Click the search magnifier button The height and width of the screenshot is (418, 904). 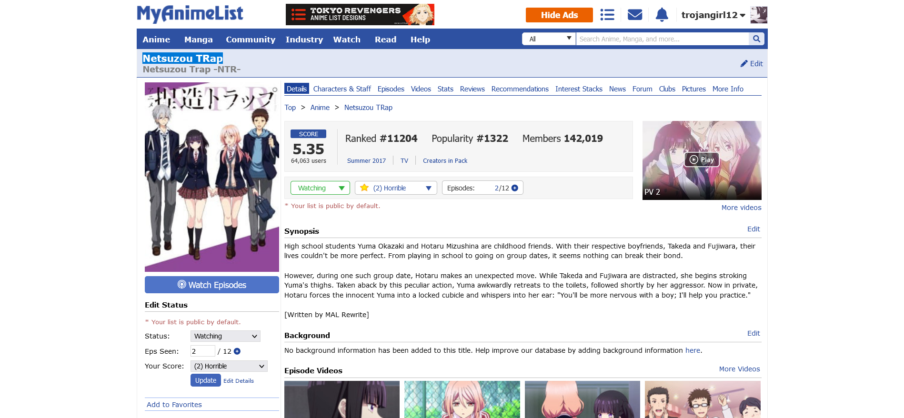(x=756, y=39)
